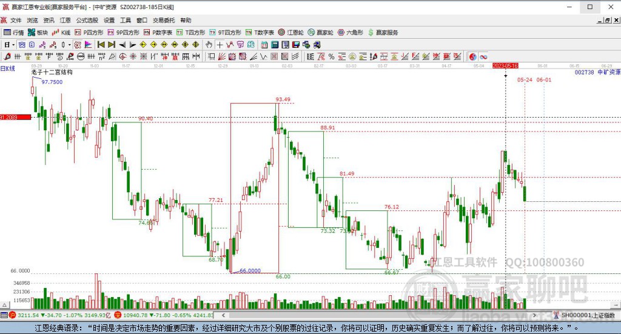Open the 行情 market quotes view
The image size is (621, 334).
(14, 33)
